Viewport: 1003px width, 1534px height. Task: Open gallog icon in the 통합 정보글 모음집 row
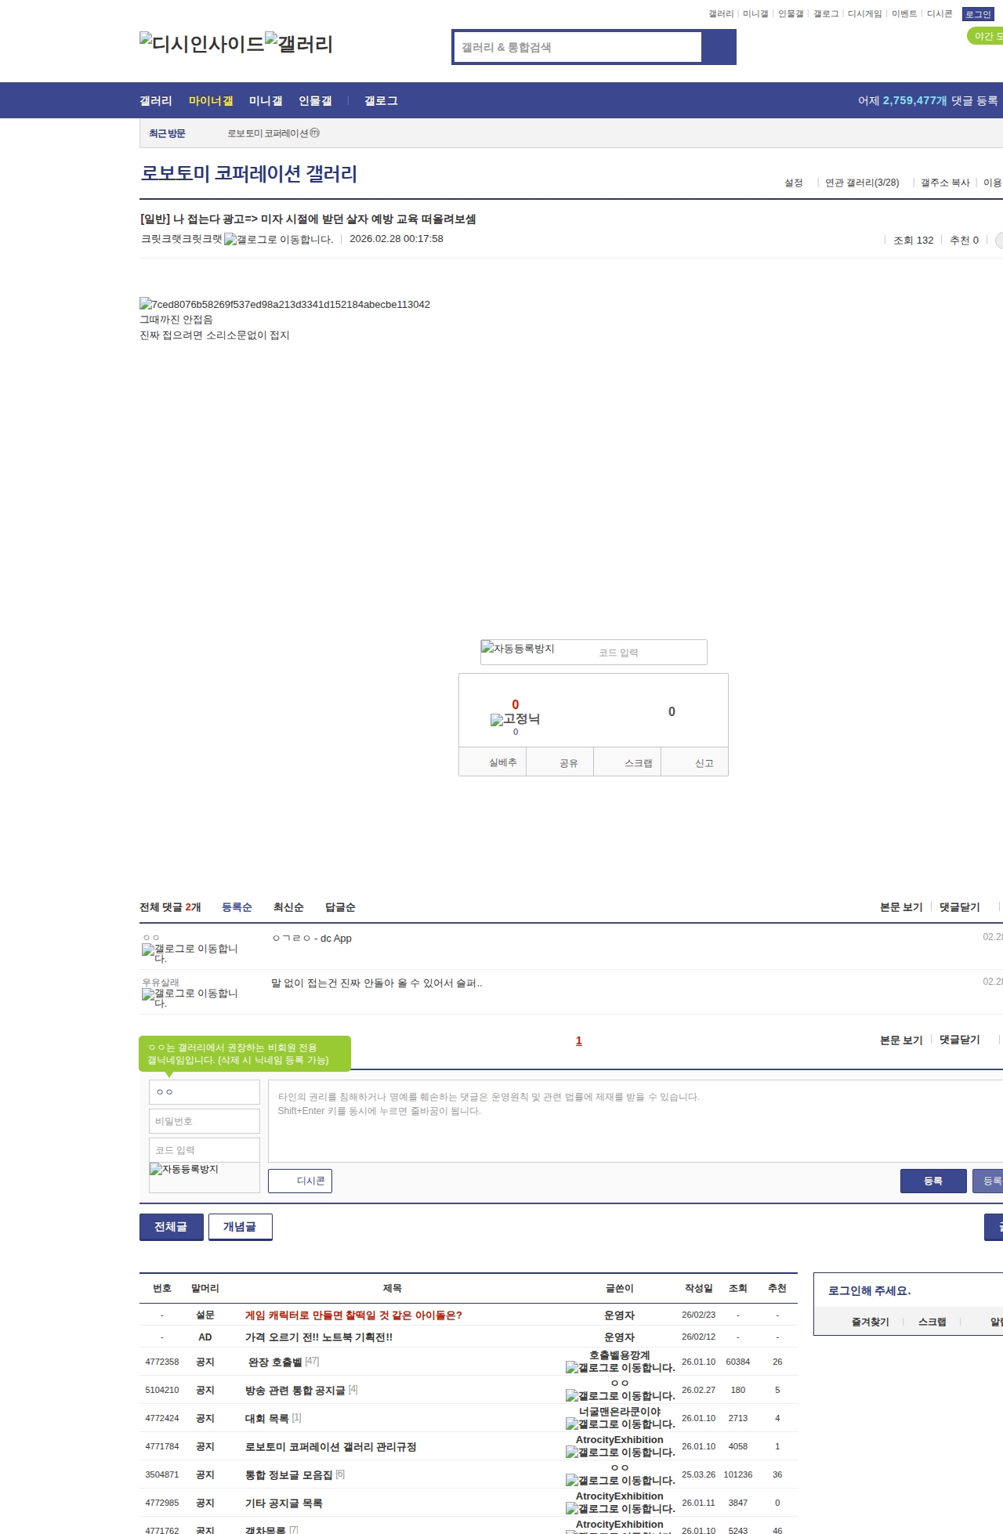[621, 1481]
